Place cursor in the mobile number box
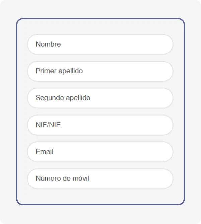 (x=100, y=179)
